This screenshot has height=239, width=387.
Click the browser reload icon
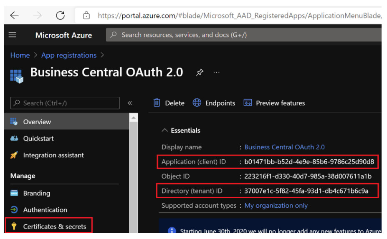point(61,15)
